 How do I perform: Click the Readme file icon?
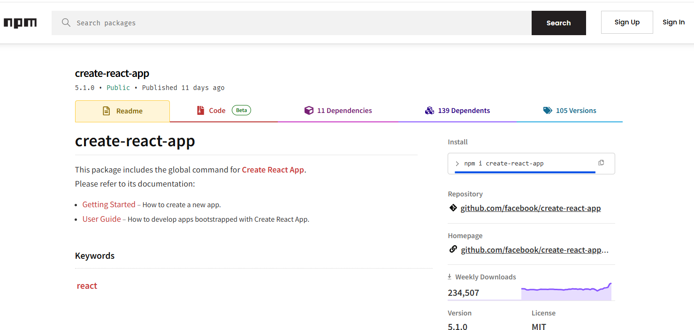point(107,111)
